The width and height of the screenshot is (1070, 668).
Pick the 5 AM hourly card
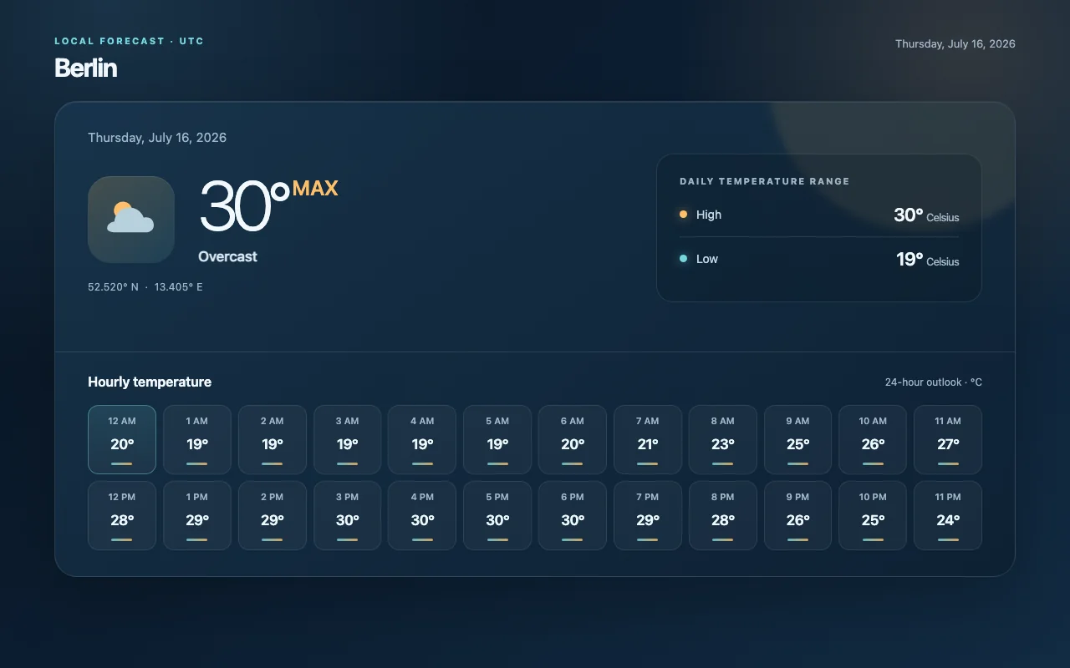pyautogui.click(x=497, y=439)
